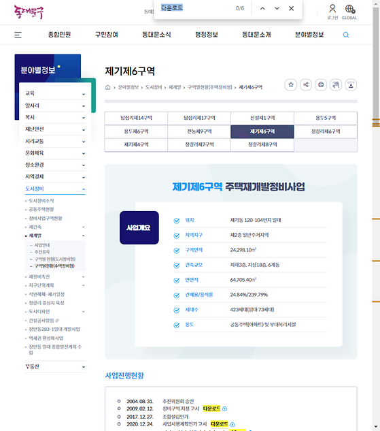
Task: Open 구민참여 menu
Action: (x=107, y=35)
